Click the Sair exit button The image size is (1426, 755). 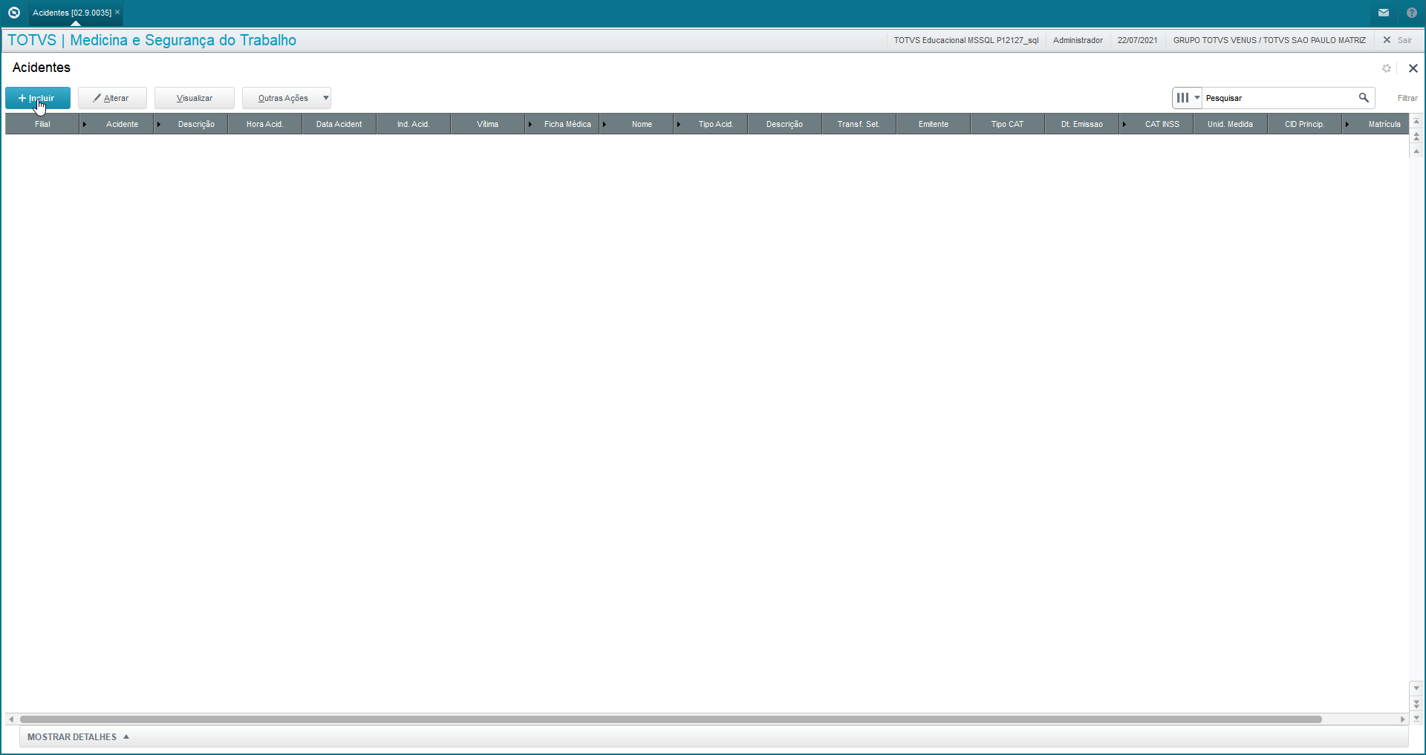(x=1397, y=40)
